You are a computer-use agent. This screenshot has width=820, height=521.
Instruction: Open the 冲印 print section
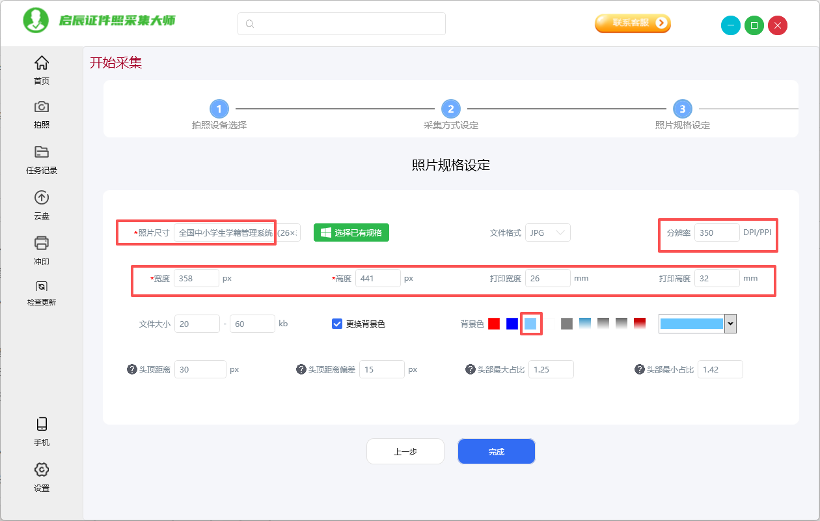[42, 251]
